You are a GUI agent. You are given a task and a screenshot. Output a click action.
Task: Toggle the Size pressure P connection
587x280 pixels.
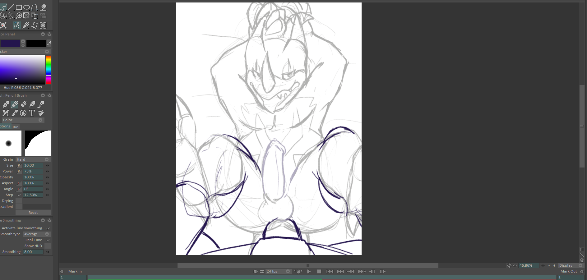coord(19,165)
